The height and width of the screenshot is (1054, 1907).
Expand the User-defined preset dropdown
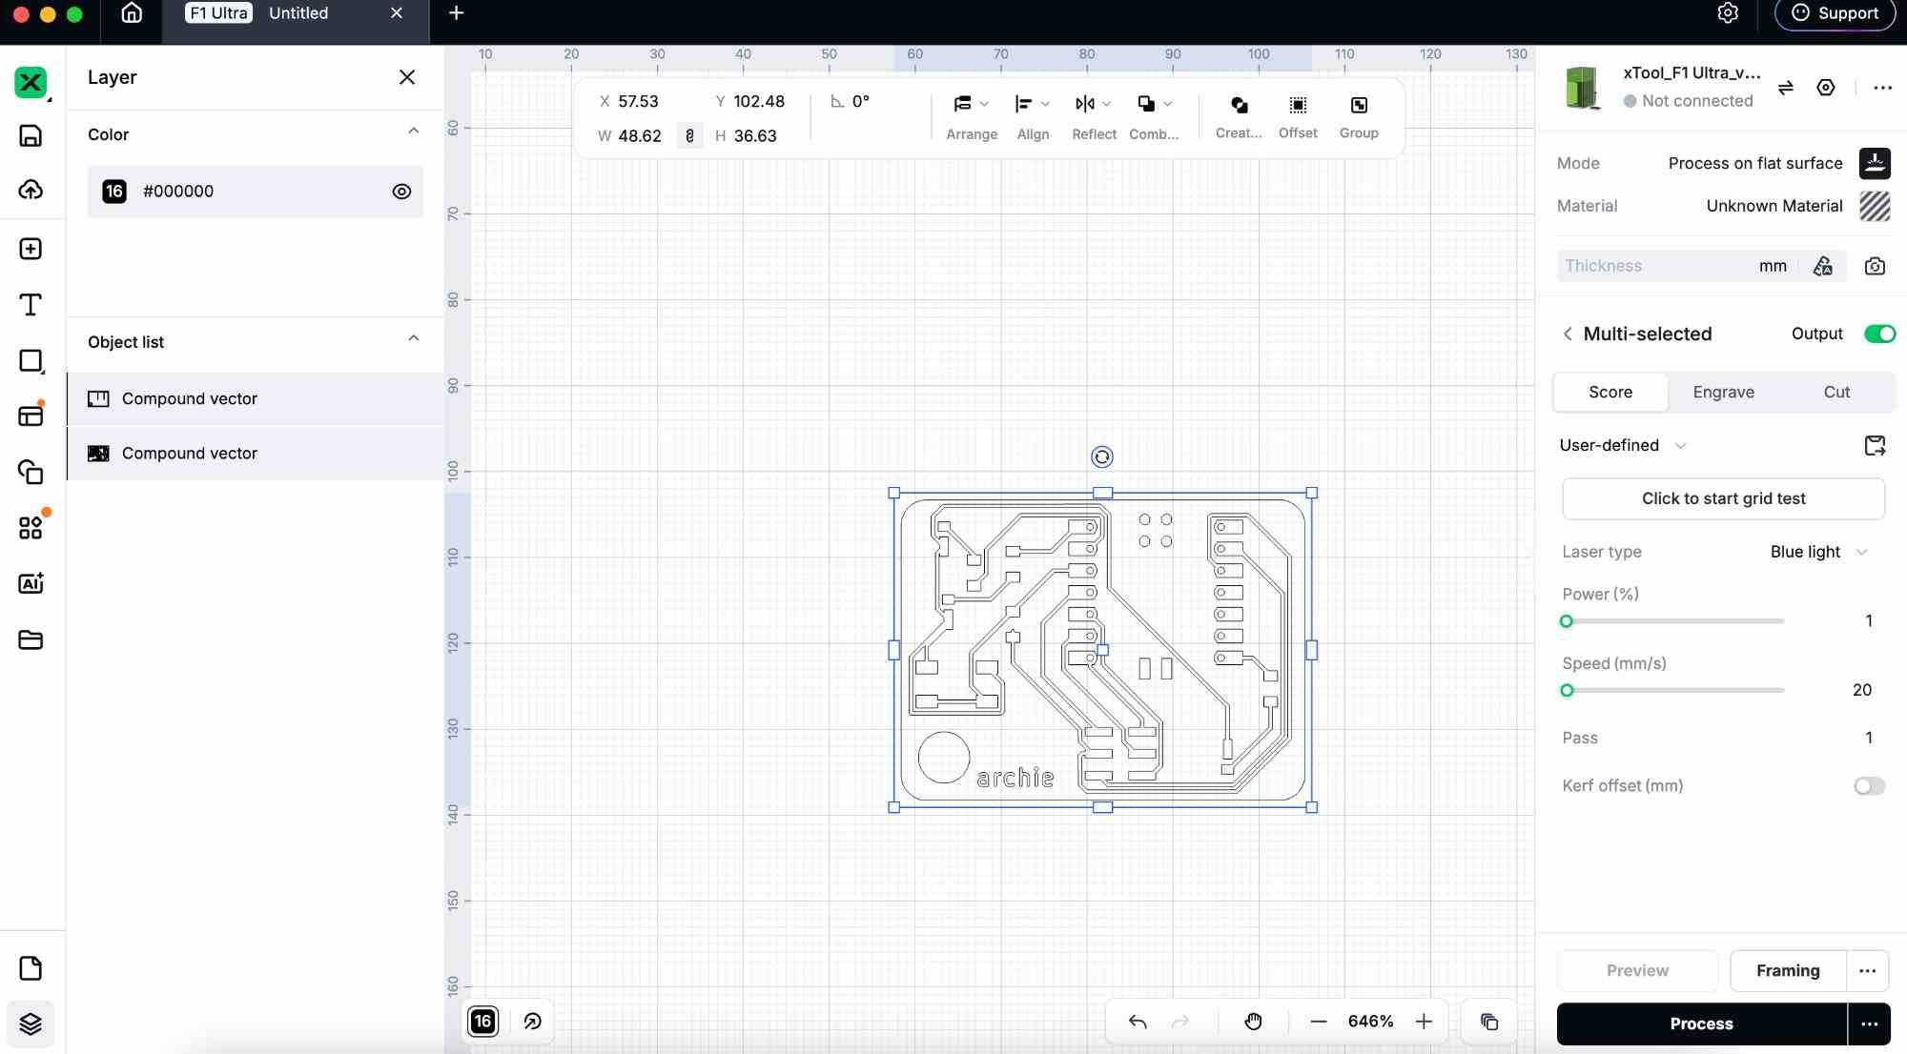point(1623,445)
